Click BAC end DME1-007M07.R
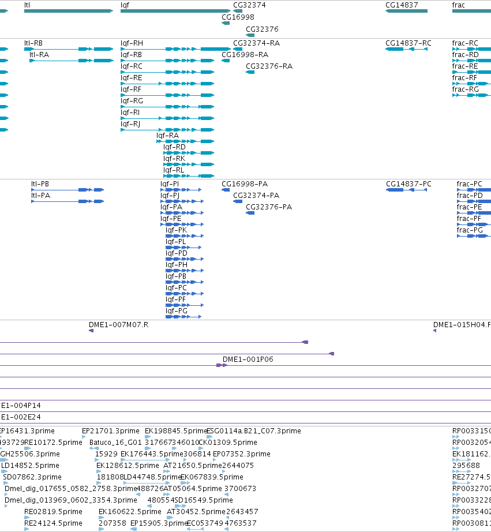491x532 pixels. coord(118,325)
